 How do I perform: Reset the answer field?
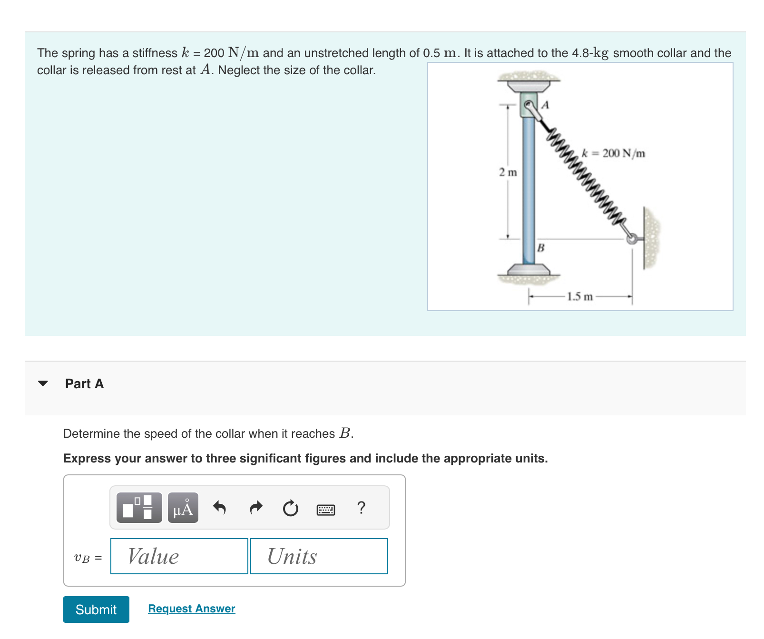291,508
